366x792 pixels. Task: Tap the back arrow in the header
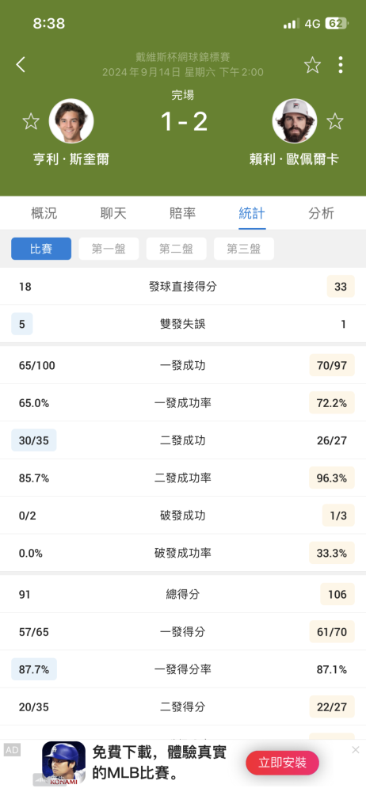click(21, 65)
